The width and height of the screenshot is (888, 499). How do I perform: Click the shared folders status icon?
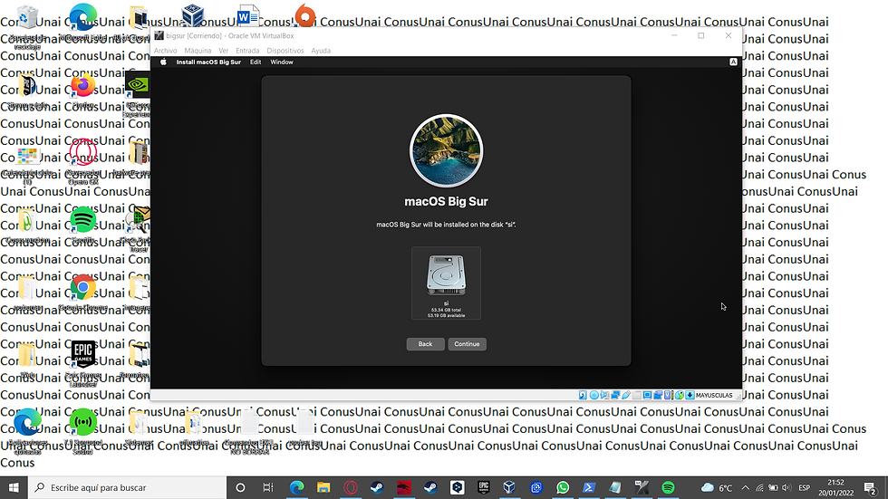point(636,395)
